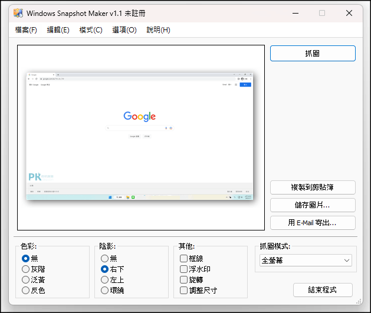Click the Windows Snapshot Maker title bar icon
The image size is (371, 313).
coord(18,13)
